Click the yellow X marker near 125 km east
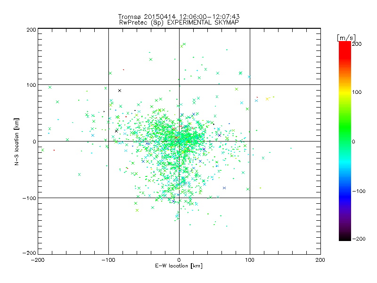Screen dimensions: 377x283 coord(267,99)
